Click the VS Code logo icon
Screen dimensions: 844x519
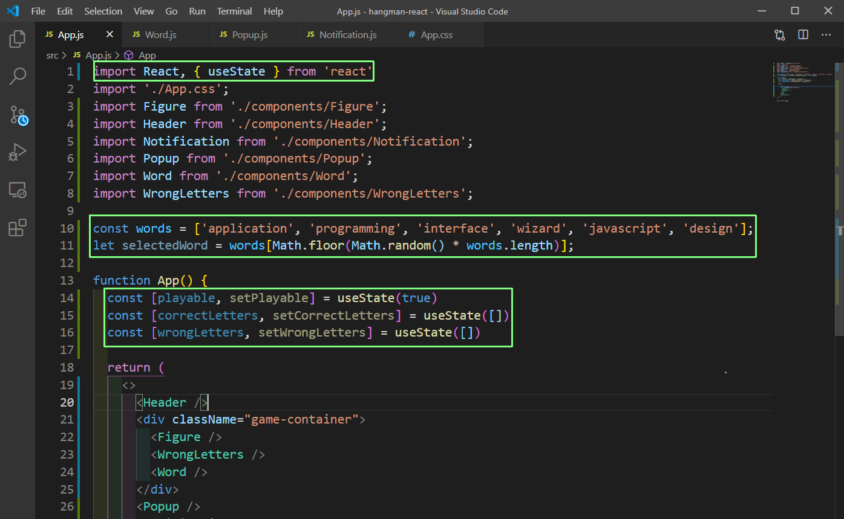click(13, 11)
